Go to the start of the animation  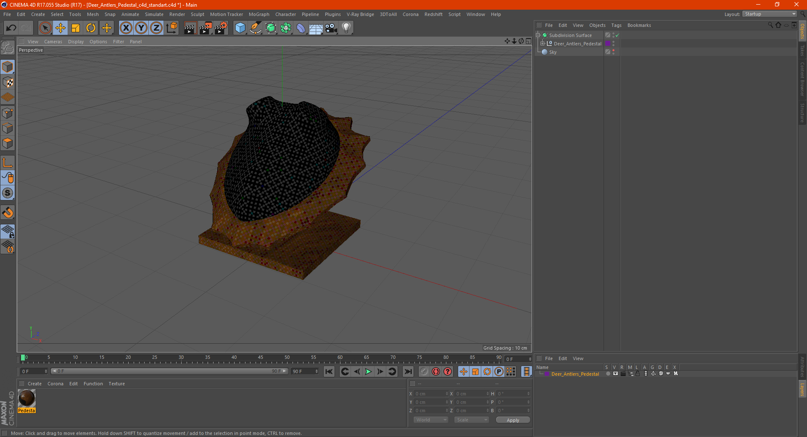tap(329, 371)
